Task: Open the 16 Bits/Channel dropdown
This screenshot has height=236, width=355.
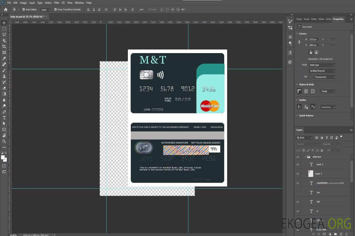Action: [322, 71]
